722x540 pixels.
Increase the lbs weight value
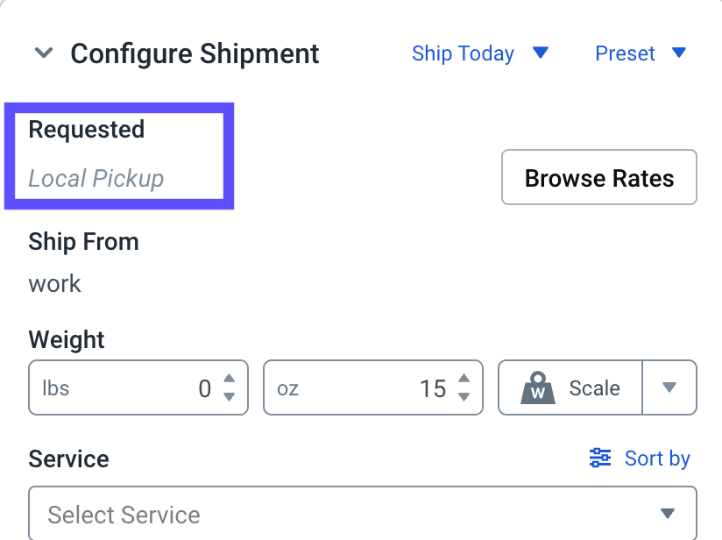pyautogui.click(x=230, y=380)
